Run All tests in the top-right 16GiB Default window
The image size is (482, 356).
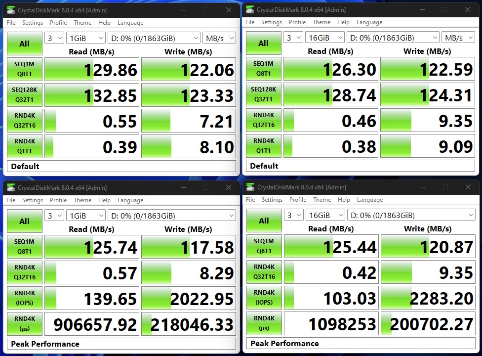(263, 43)
